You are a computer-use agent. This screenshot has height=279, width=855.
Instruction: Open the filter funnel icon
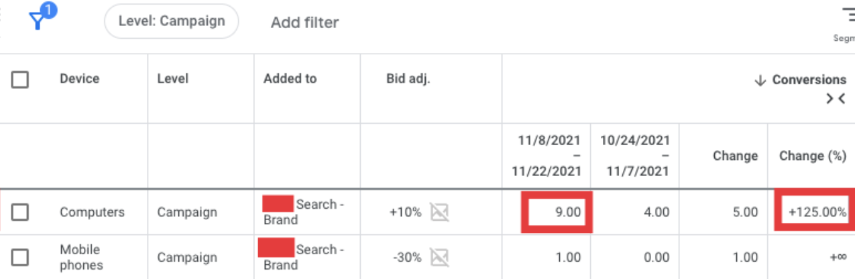37,22
